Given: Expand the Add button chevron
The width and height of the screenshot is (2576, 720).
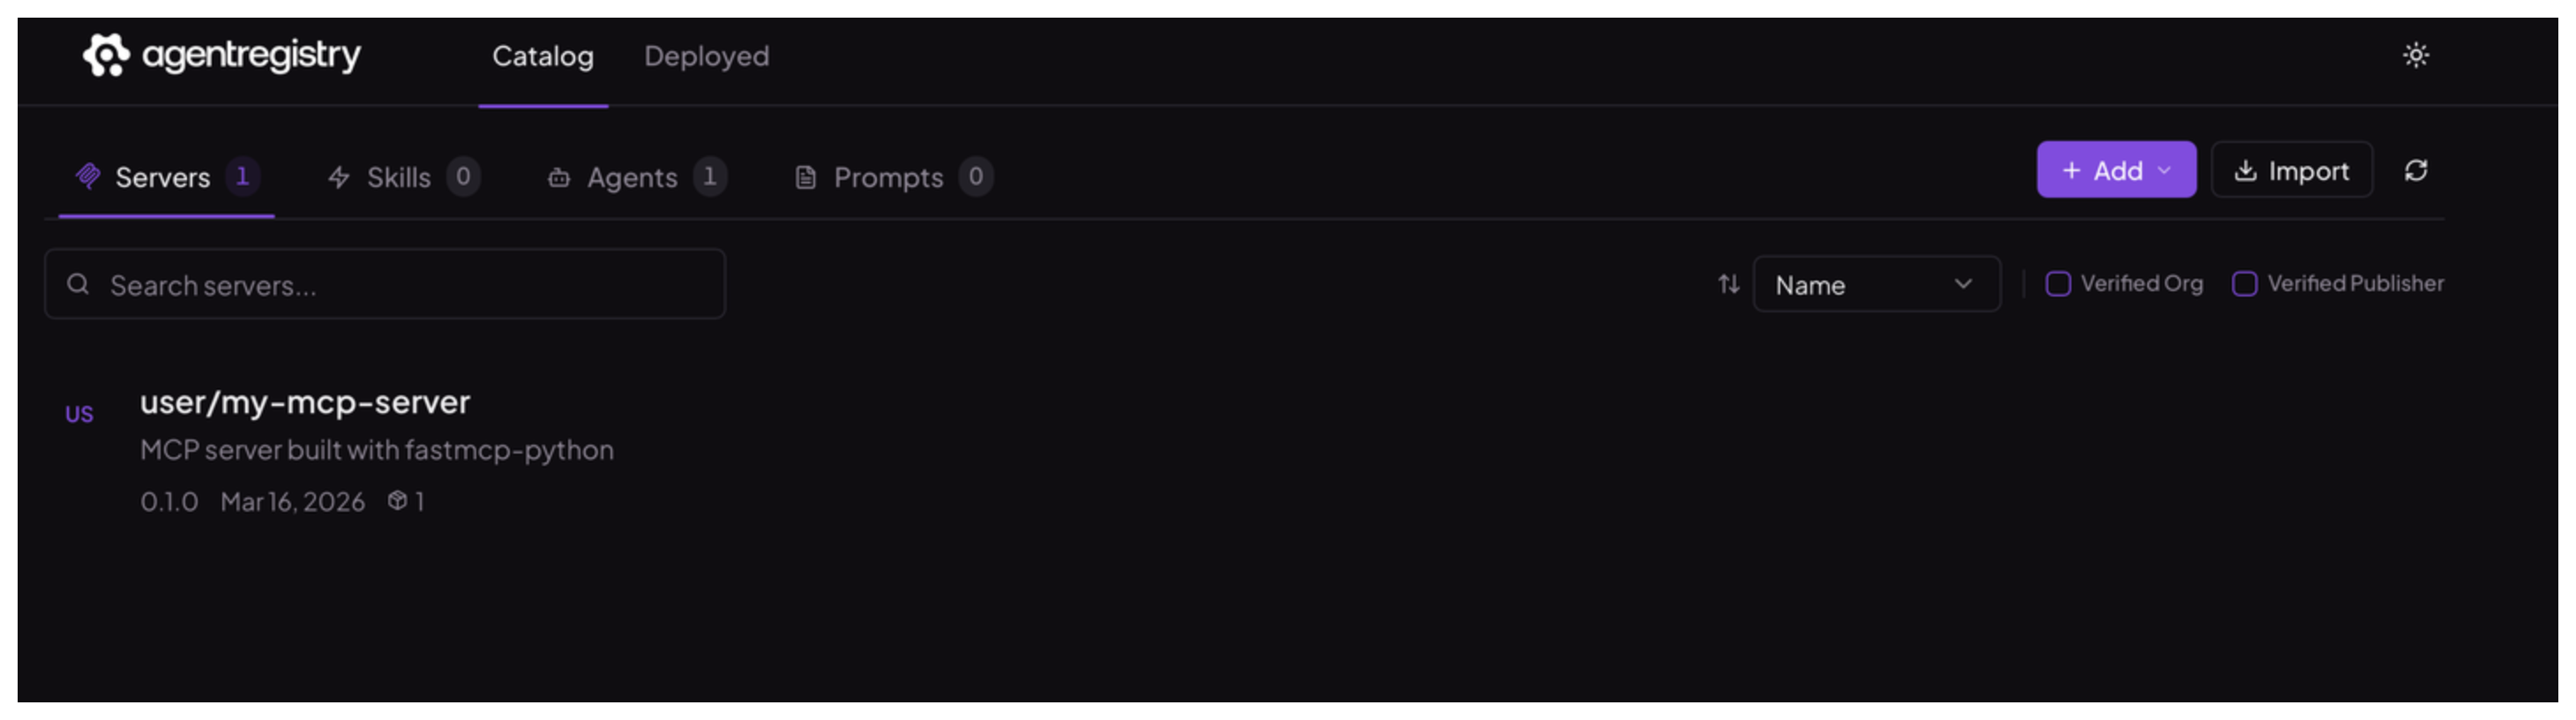Looking at the screenshot, I should 2164,171.
